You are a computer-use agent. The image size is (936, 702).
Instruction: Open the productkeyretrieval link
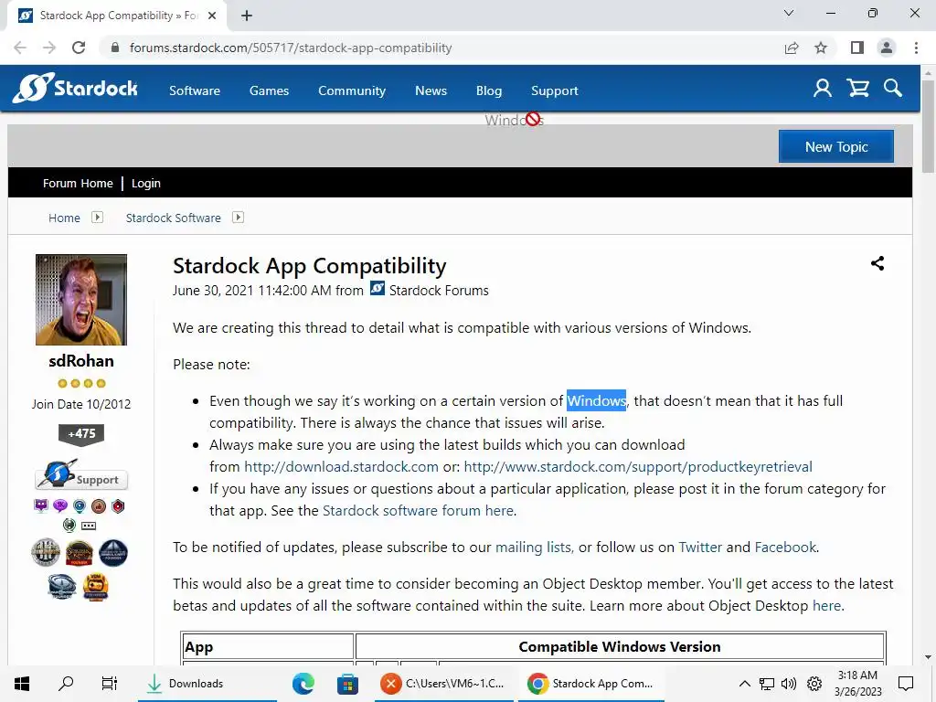[x=638, y=467]
